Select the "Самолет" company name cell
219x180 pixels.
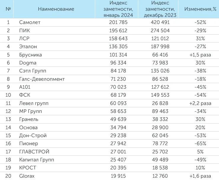30,22
